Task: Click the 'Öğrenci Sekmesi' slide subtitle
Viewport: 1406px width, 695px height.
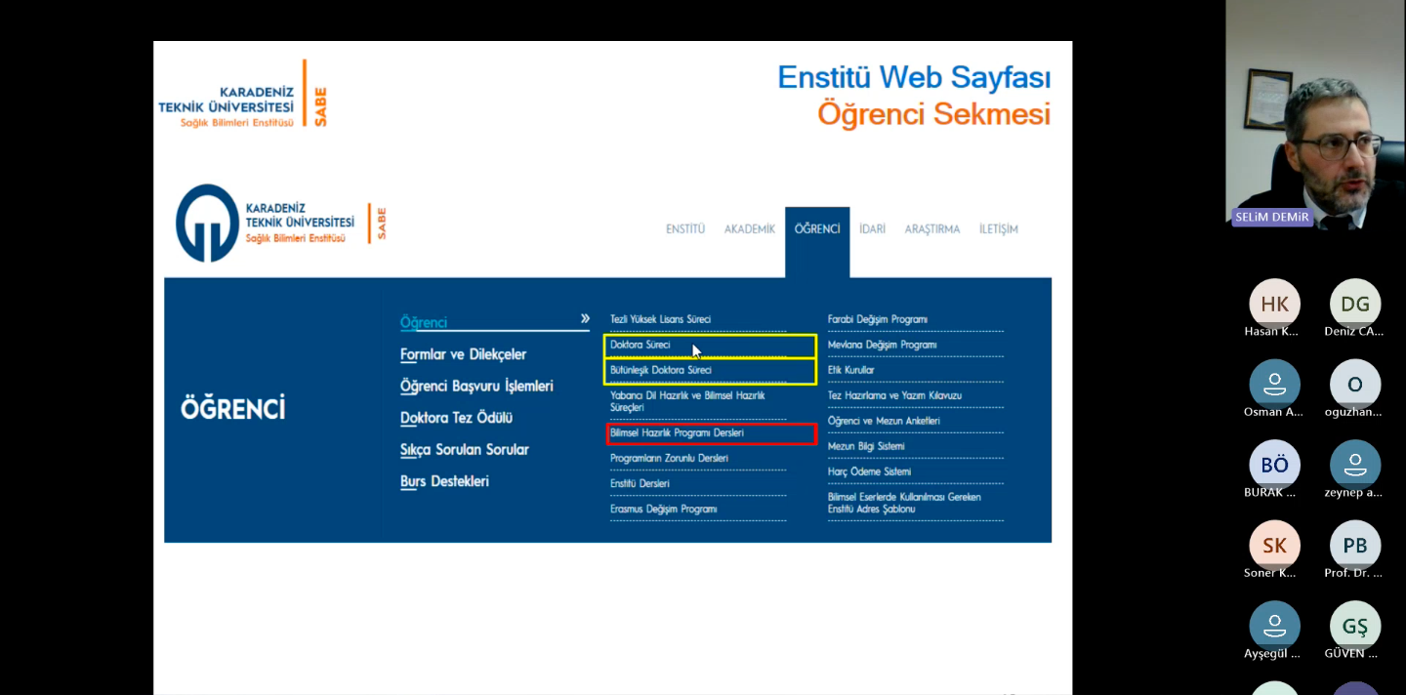Action: coord(934,114)
